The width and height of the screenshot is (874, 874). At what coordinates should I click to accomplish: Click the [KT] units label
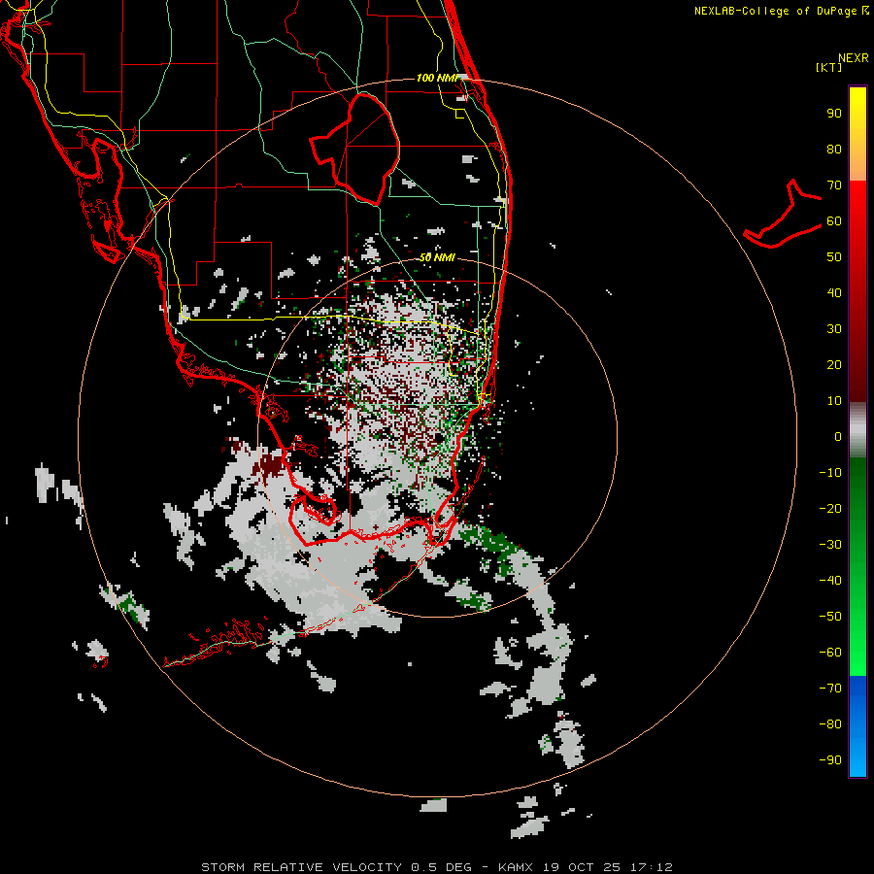(x=828, y=67)
